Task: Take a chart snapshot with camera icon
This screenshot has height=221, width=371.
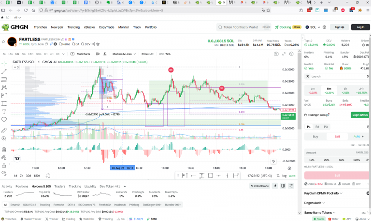Action: [x=276, y=54]
